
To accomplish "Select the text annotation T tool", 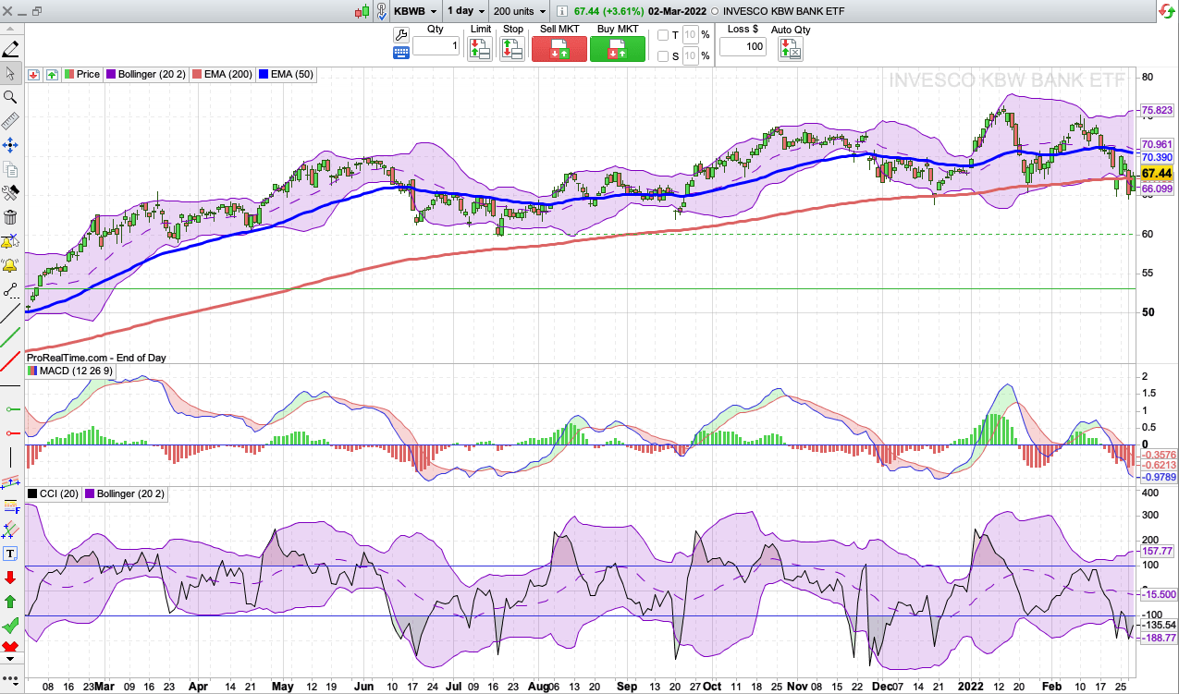I will point(10,554).
